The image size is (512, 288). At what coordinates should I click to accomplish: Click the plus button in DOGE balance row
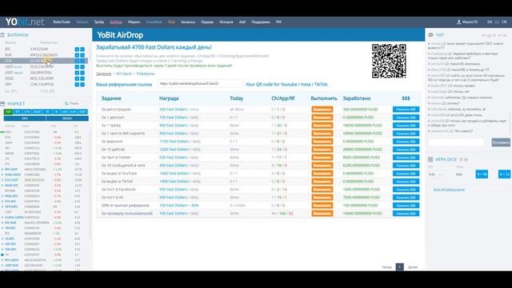point(77,78)
